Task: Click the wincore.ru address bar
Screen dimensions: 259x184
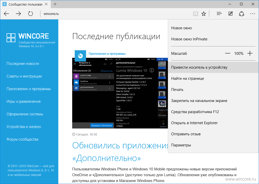Action: 116,14
